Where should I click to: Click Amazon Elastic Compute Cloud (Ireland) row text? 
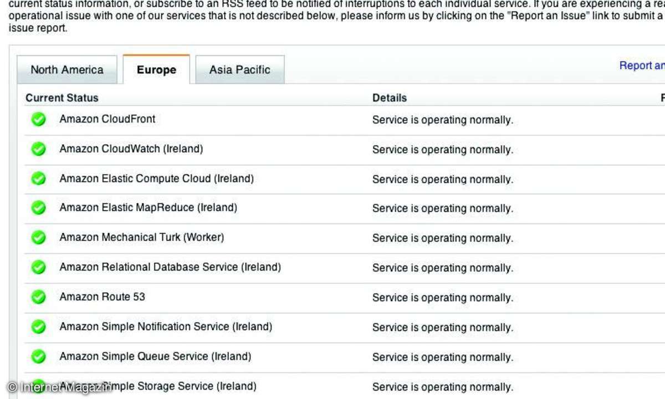157,178
